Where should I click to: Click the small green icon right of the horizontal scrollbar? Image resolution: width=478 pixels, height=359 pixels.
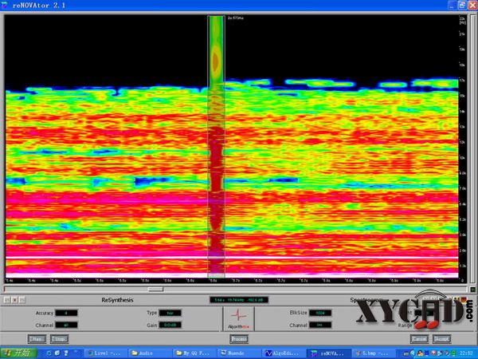[x=472, y=289]
